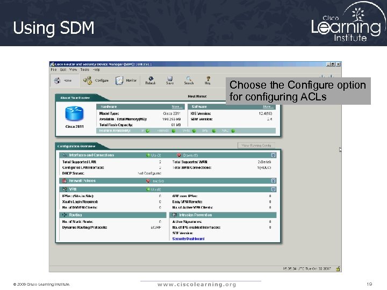
Task: Click the Hardware More link
Action: (177, 106)
